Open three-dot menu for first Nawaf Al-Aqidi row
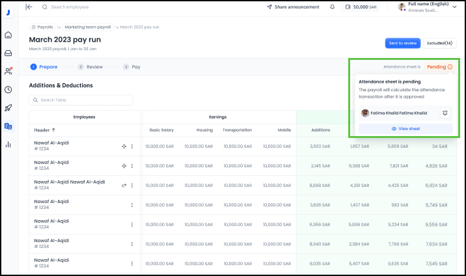Viewport: 466px width, 276px height. (132, 146)
